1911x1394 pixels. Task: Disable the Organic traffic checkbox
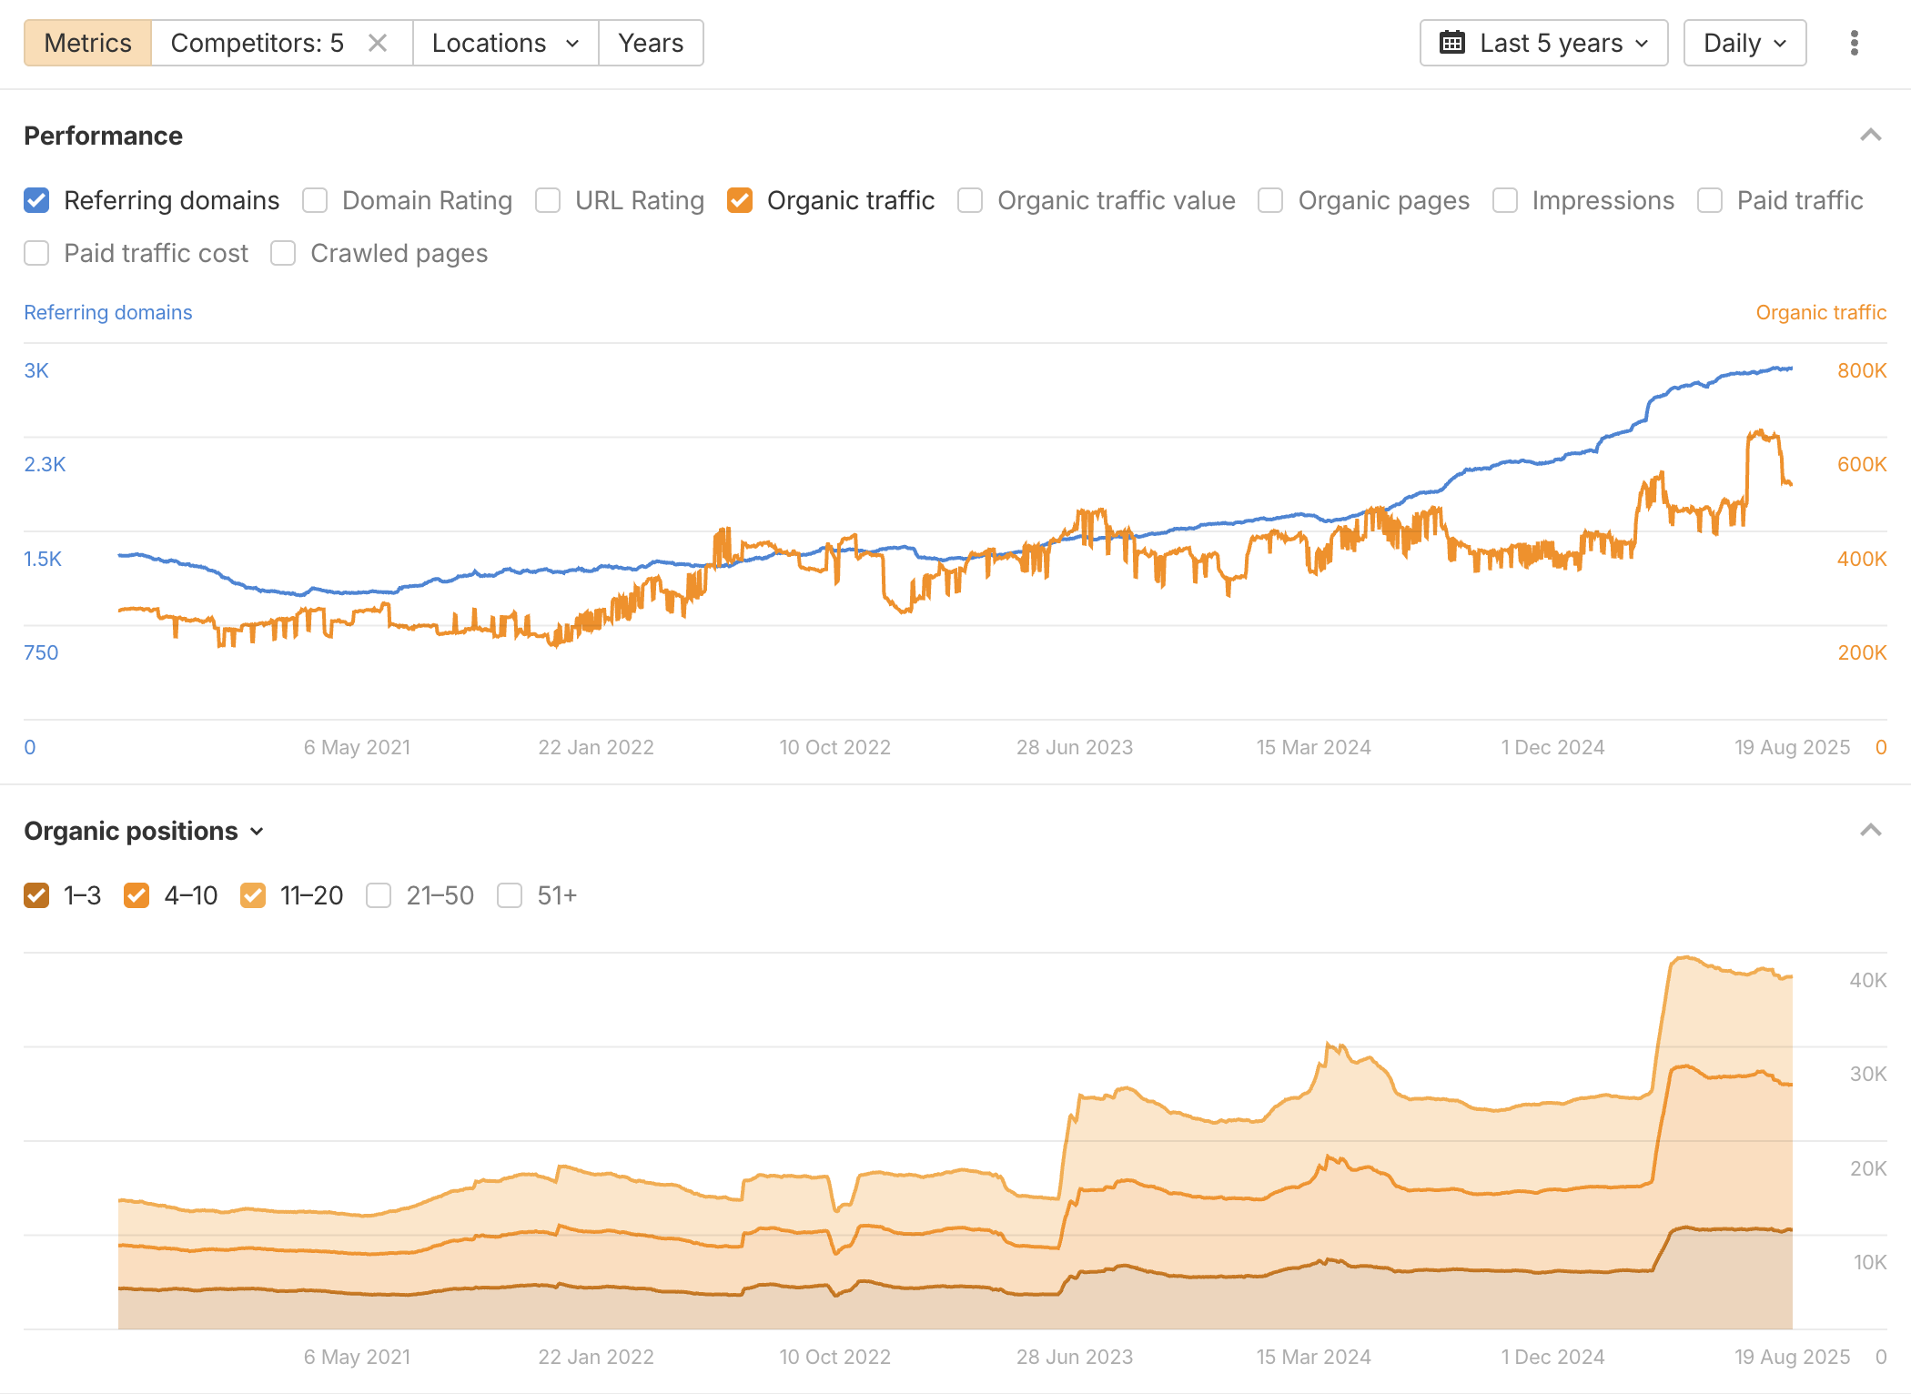740,200
